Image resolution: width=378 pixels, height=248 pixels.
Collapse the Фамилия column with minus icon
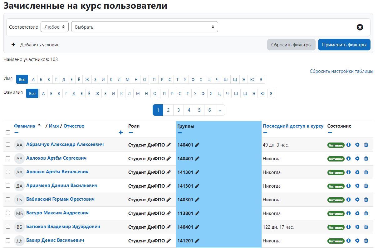coord(16,133)
